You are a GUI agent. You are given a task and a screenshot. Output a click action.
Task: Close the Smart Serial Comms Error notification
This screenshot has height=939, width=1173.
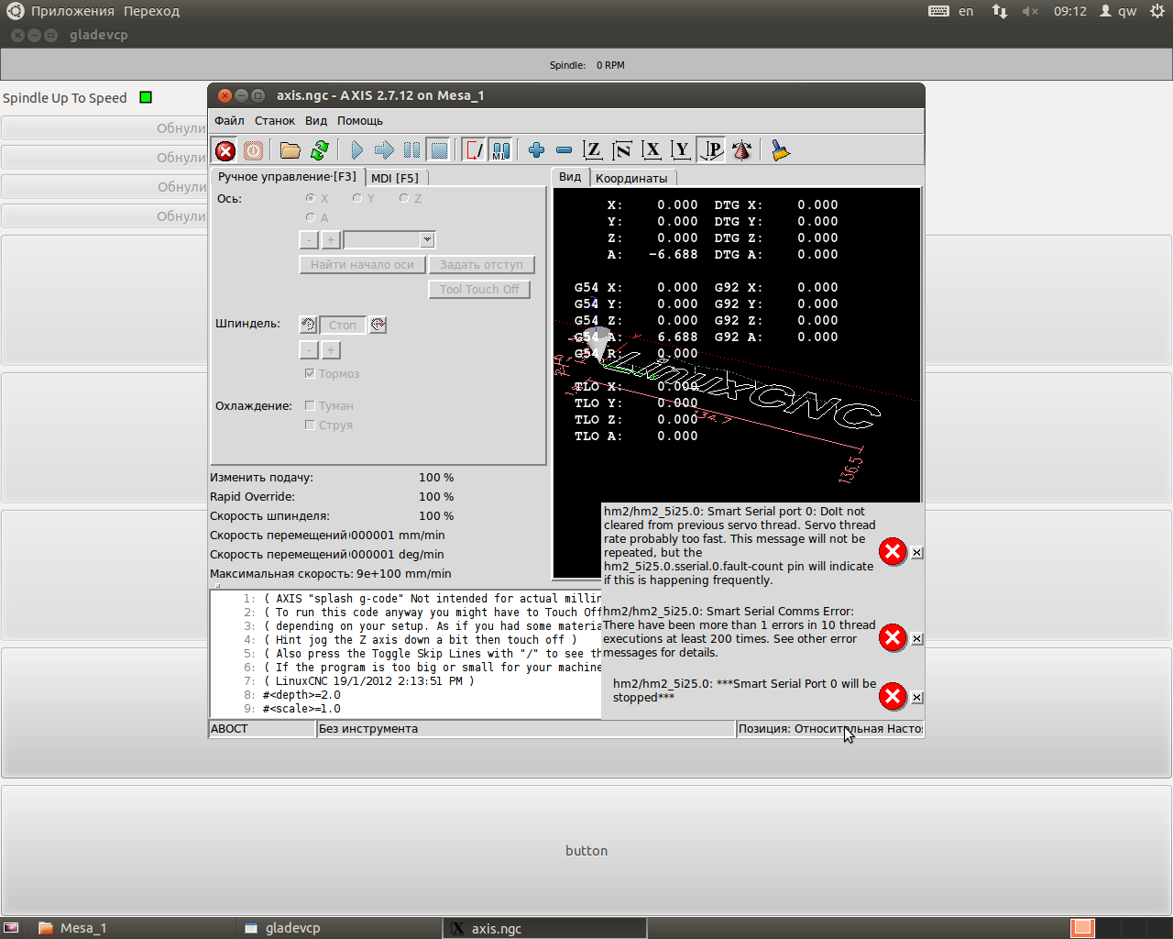point(917,638)
